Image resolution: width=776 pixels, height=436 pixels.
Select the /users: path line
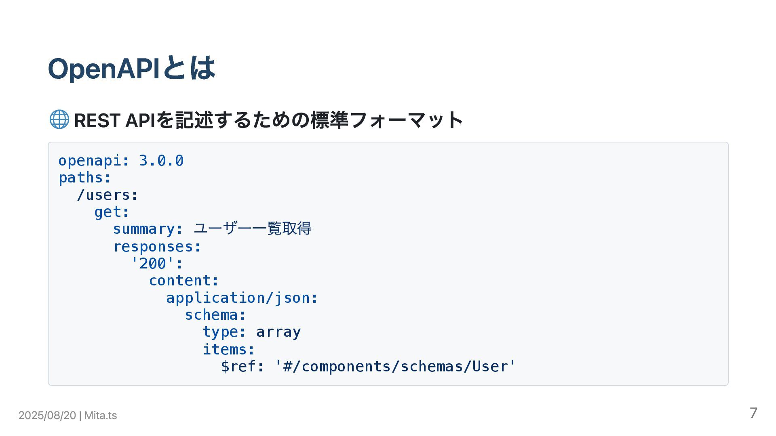108,195
